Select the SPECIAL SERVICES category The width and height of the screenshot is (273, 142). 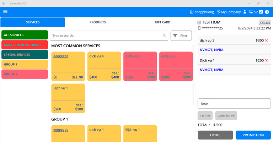click(x=25, y=55)
